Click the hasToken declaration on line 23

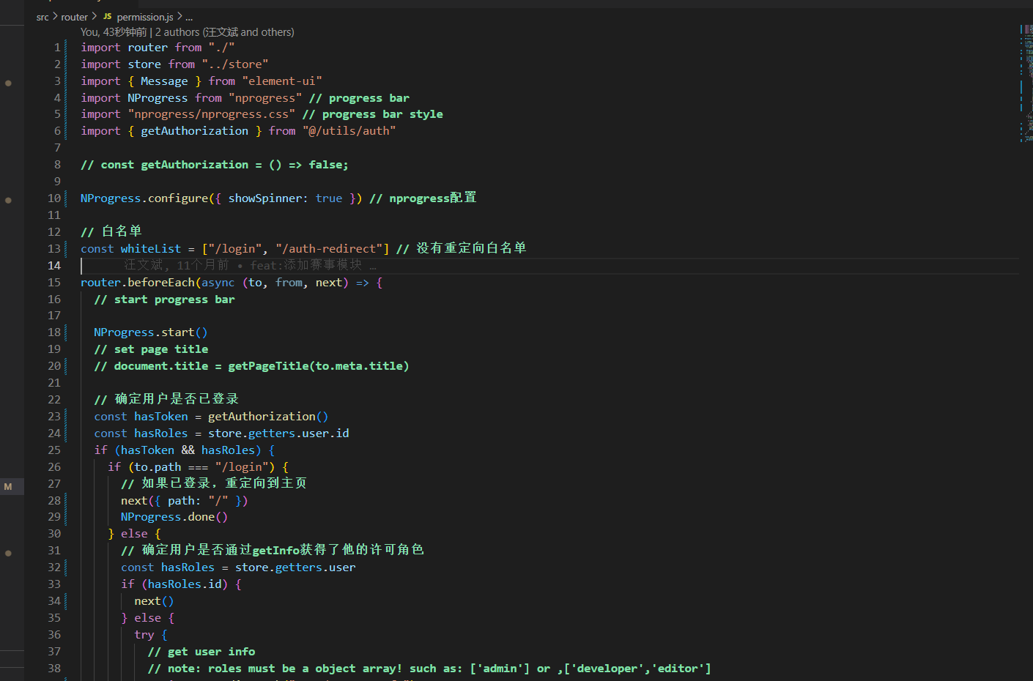coord(161,417)
